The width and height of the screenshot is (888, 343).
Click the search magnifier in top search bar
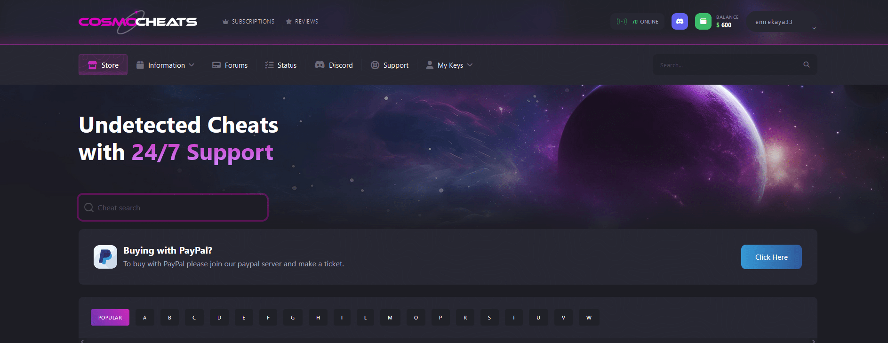coord(807,65)
